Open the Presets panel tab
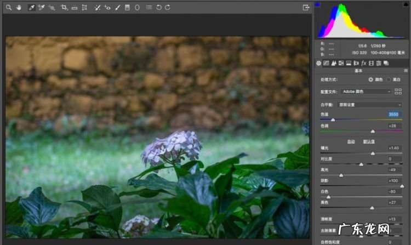Image resolution: width=411 pixels, height=245 pixels. [379, 63]
